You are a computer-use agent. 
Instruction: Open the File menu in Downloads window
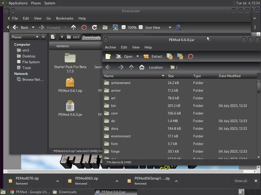coord(15,18)
